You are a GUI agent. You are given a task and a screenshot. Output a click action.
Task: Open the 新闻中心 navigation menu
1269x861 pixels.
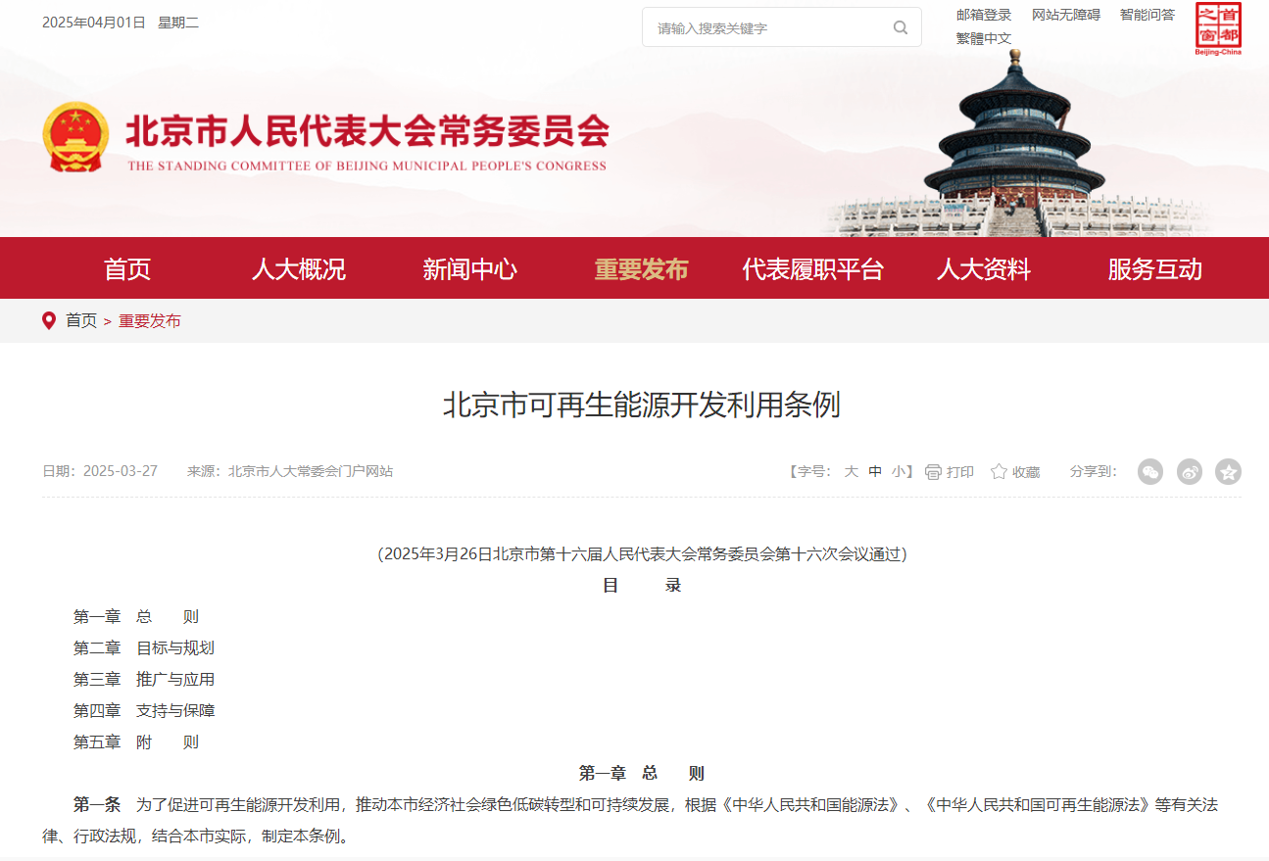(469, 269)
